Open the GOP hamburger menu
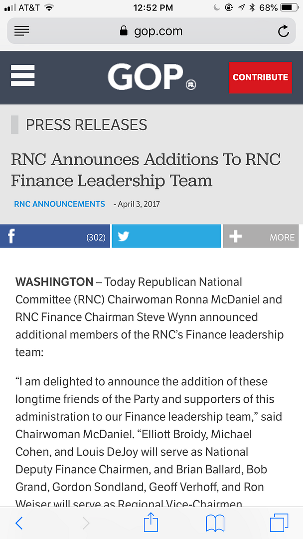Screen dimensions: 303x539 (23, 76)
